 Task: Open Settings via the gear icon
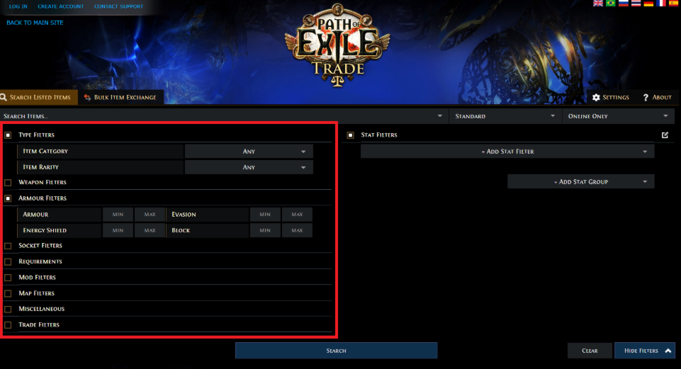tap(596, 97)
